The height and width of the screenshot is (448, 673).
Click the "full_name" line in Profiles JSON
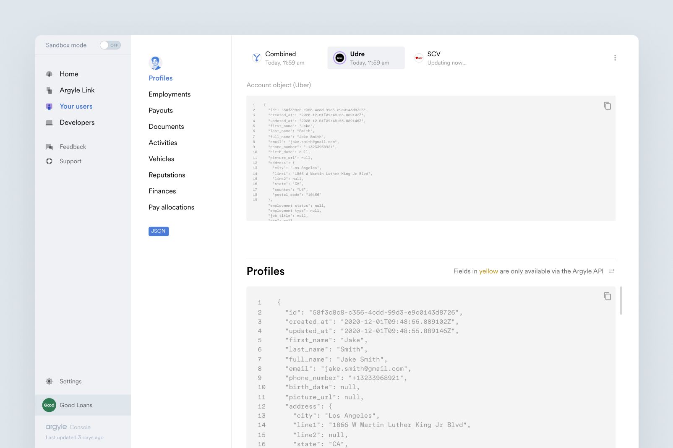[336, 359]
